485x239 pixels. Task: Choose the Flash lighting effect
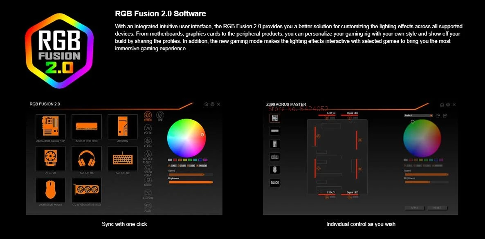(148, 142)
